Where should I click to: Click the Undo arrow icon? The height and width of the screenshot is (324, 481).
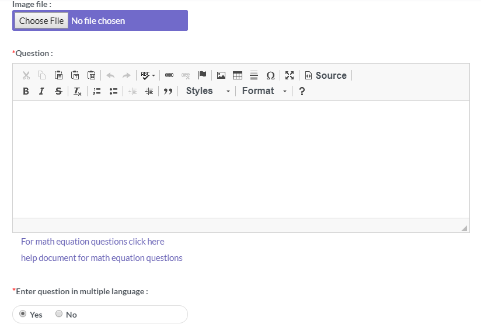(x=110, y=75)
